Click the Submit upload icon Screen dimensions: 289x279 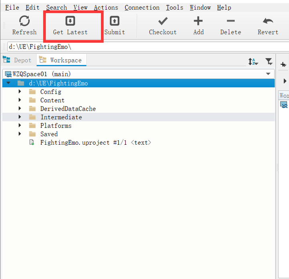pos(115,21)
